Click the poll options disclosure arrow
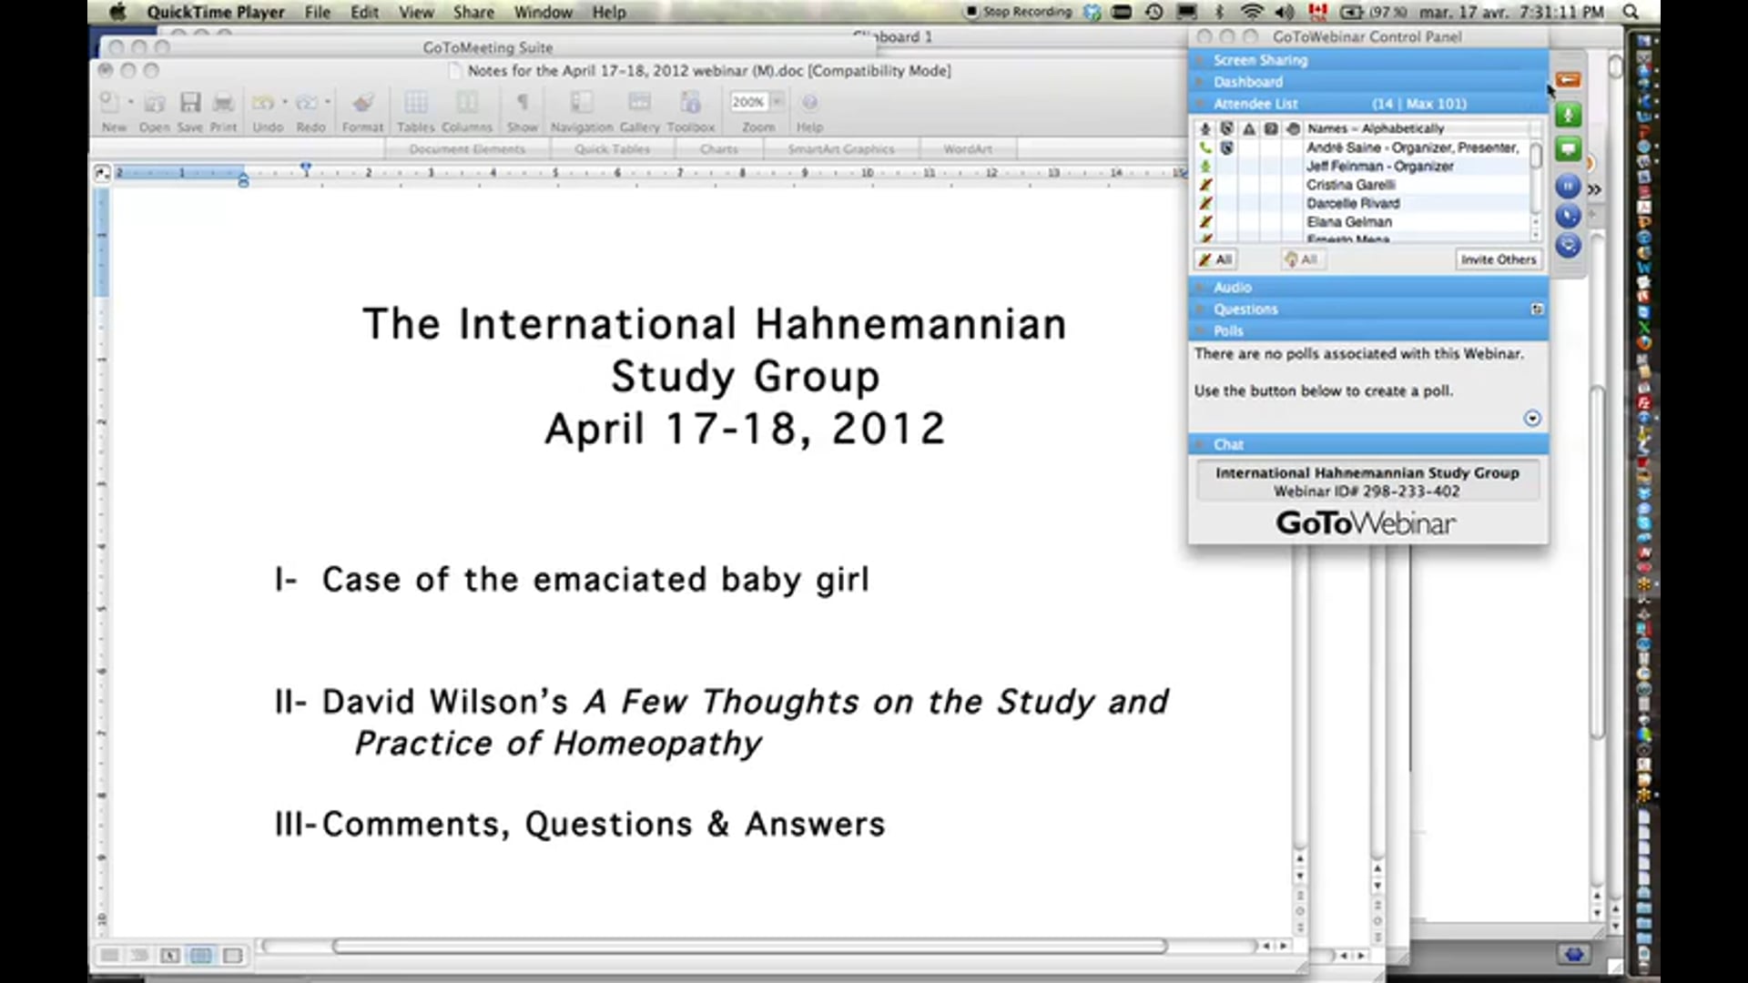This screenshot has height=983, width=1748. (x=1532, y=418)
